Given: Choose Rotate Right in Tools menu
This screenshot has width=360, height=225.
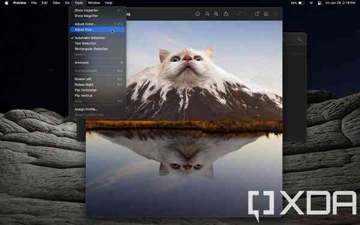Looking at the screenshot, I should click(97, 85).
